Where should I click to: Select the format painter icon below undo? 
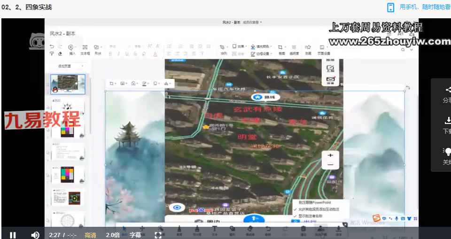coord(52,54)
